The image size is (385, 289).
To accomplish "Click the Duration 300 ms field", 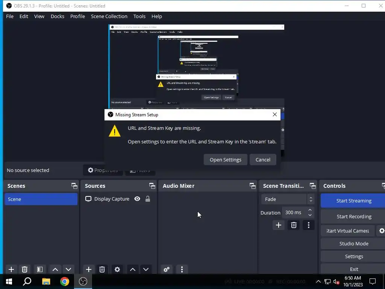I will click(x=294, y=212).
